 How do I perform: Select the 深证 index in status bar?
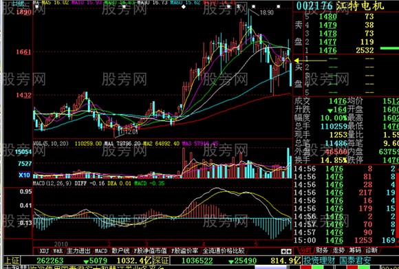(x=161, y=261)
